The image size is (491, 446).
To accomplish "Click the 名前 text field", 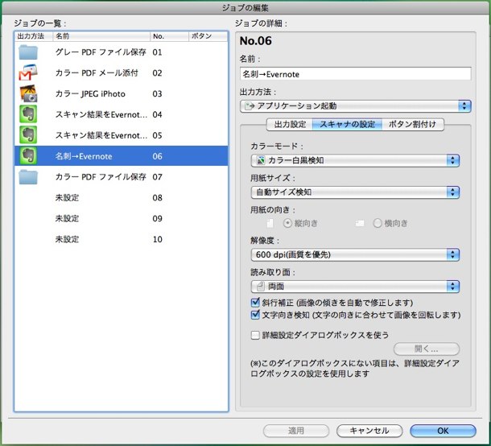I will click(356, 74).
